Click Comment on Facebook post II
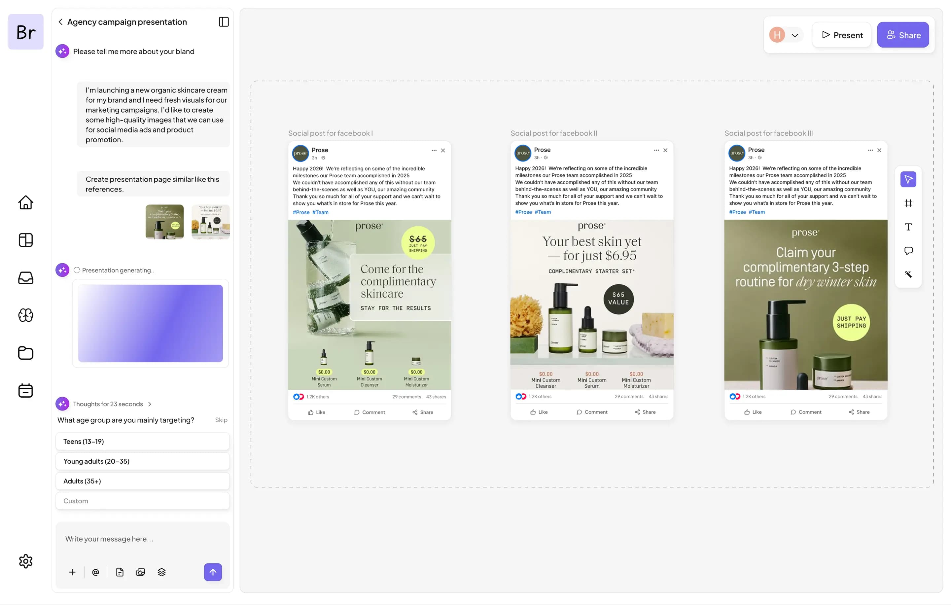This screenshot has height=605, width=951. coord(592,411)
